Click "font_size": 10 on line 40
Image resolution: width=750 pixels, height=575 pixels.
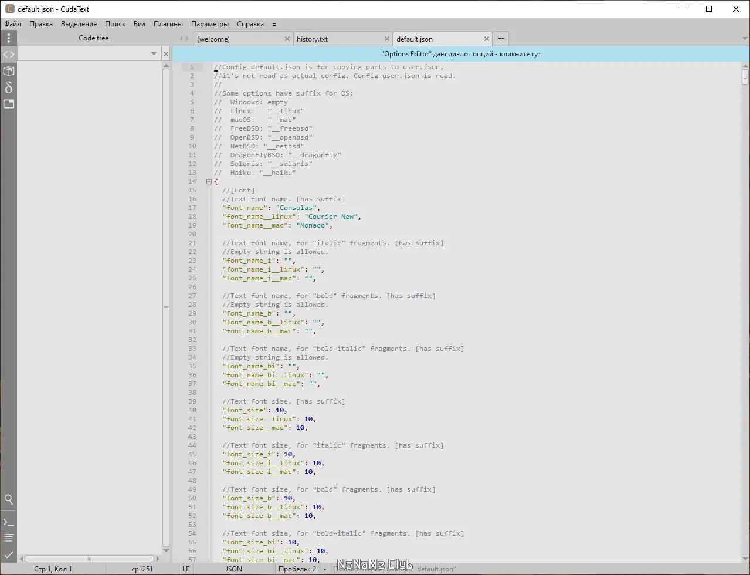click(x=255, y=410)
